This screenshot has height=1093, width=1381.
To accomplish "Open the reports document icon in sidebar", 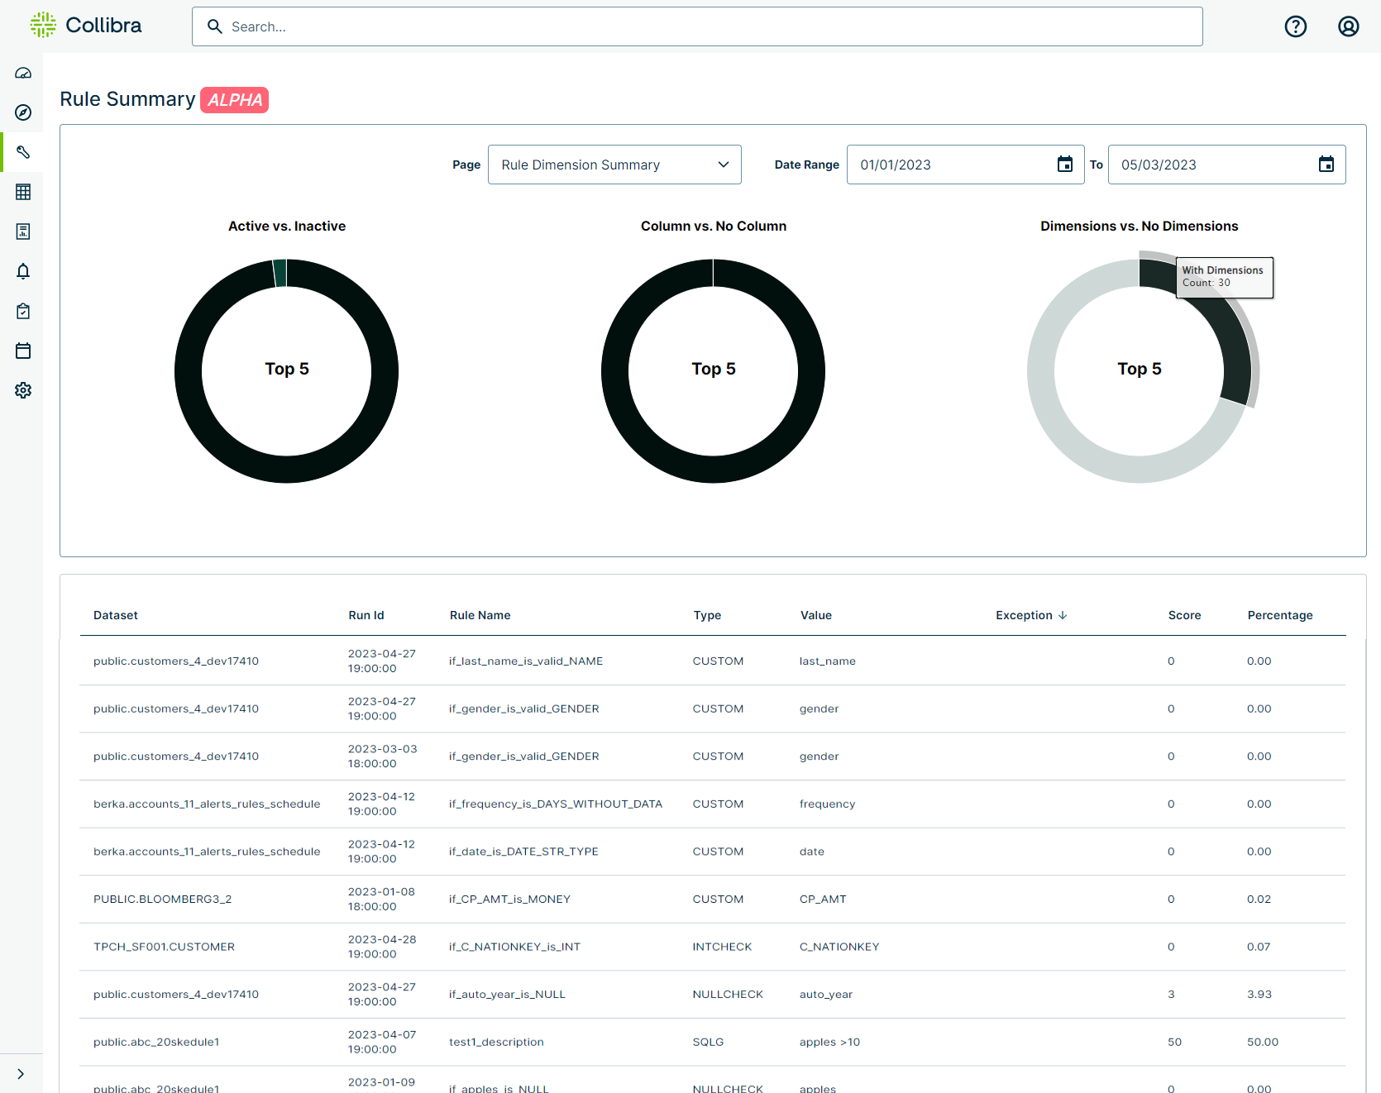I will (x=23, y=231).
